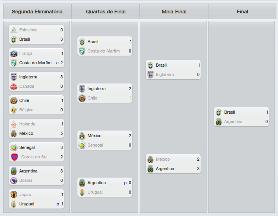Open Inglaterra link in Meia Final match
The image size is (278, 216).
pos(165,74)
